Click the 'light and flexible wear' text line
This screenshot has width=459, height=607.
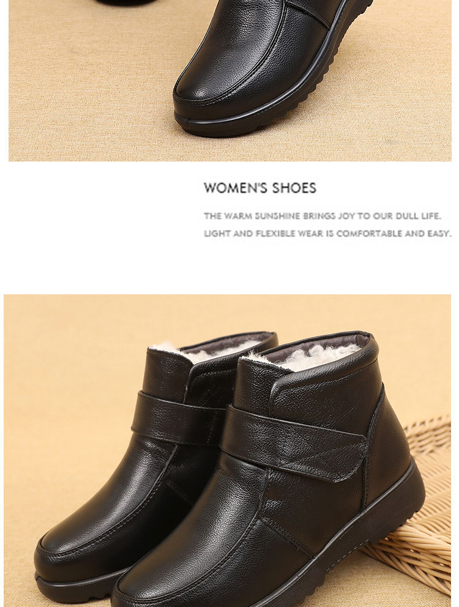[327, 233]
